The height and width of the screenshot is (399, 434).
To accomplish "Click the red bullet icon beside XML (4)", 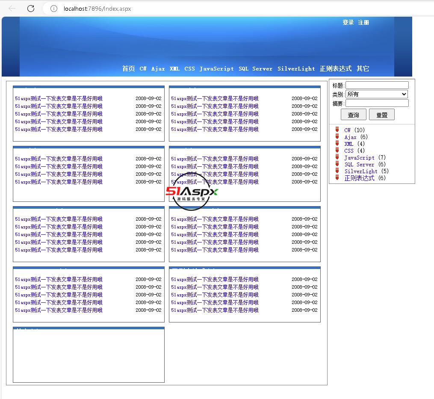I will point(337,143).
